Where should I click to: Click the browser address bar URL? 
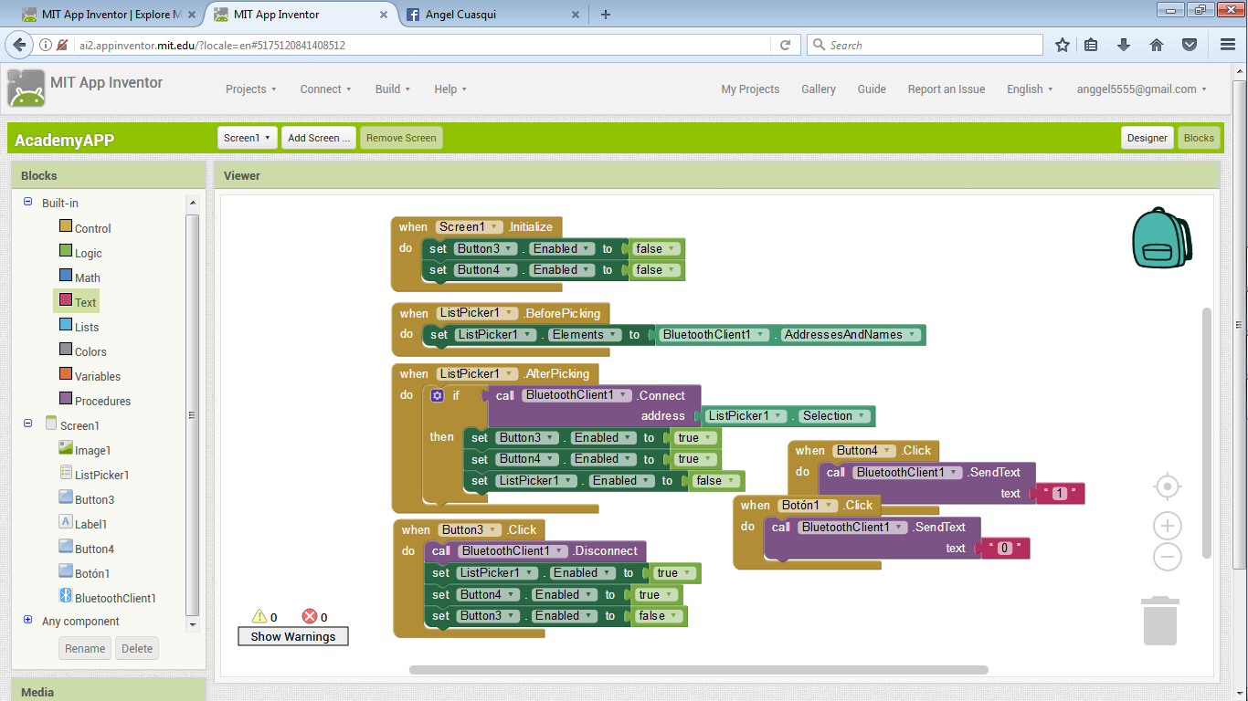(x=212, y=45)
